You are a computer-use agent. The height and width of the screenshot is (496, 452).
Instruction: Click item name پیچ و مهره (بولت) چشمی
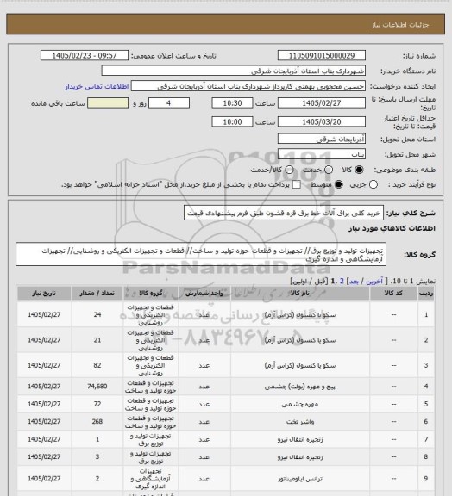click(300, 387)
